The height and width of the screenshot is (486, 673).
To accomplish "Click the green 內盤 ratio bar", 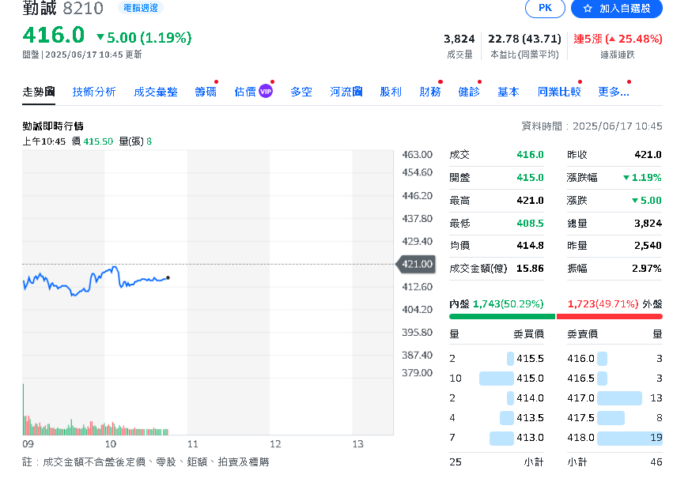I will [x=502, y=317].
